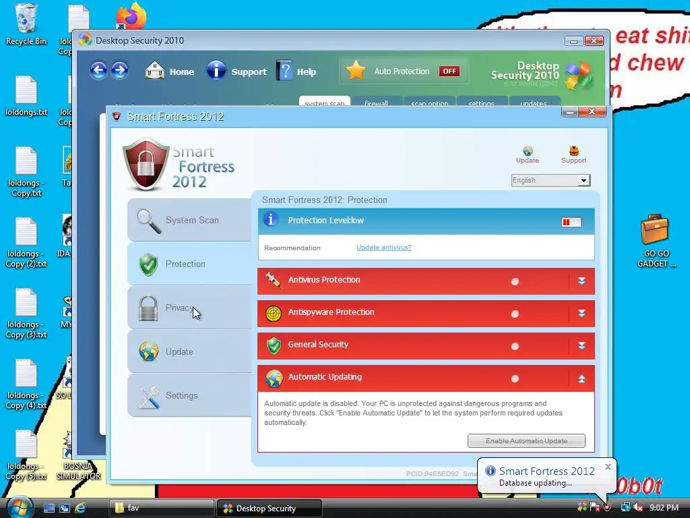The width and height of the screenshot is (690, 518).
Task: Switch to the scan option tab
Action: (429, 102)
